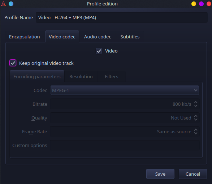Viewport: 212px width, 184px height.
Task: Decrease Quality value with down arrow
Action: [196, 120]
